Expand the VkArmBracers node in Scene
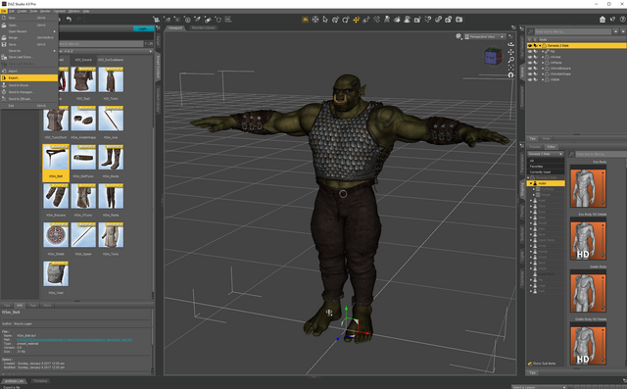Screen dimensions: 627x389 543,68
